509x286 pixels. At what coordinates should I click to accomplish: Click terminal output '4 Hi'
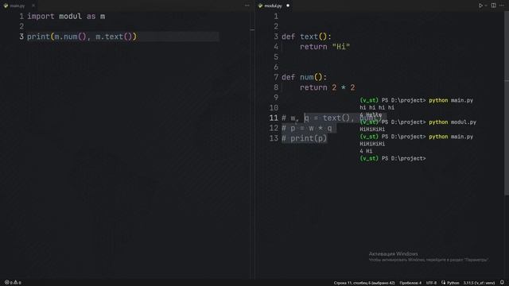click(x=366, y=151)
